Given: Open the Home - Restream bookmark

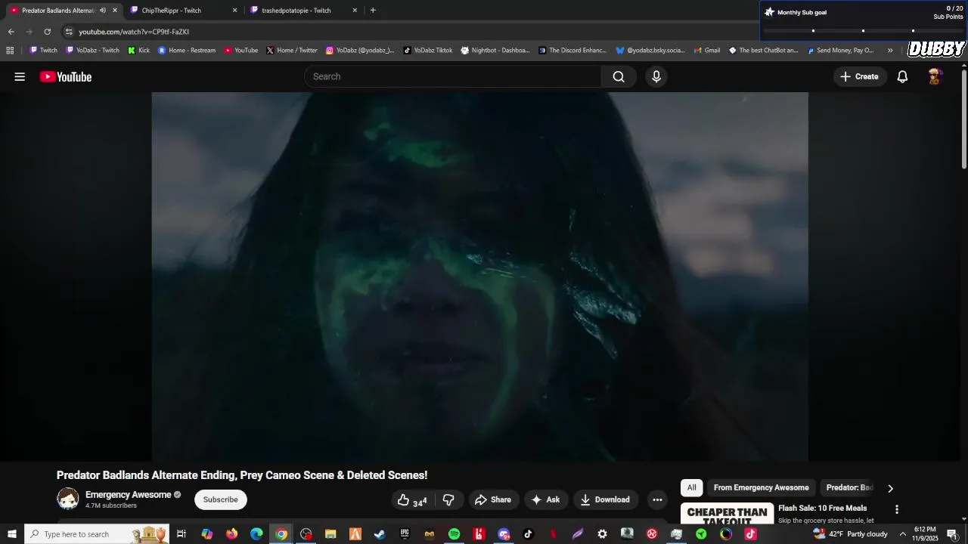Looking at the screenshot, I should 187,51.
